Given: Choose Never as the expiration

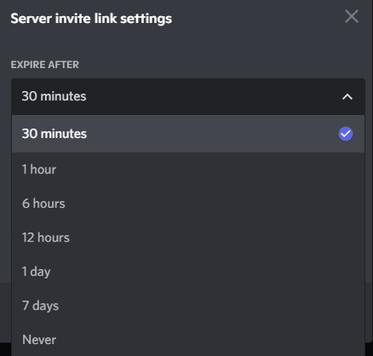Looking at the screenshot, I should tap(188, 339).
